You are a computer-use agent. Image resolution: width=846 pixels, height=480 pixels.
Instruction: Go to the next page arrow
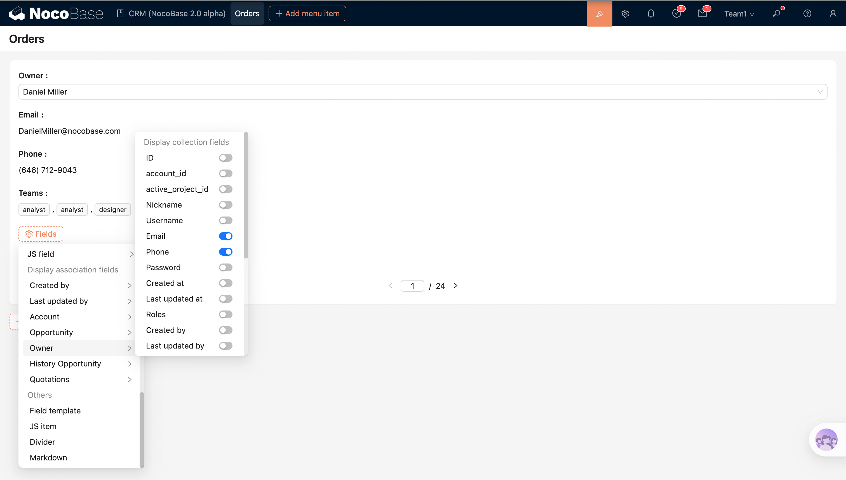coord(455,286)
